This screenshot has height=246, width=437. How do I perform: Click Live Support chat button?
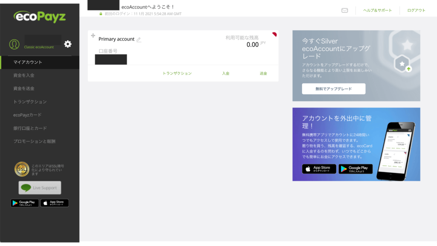40,188
